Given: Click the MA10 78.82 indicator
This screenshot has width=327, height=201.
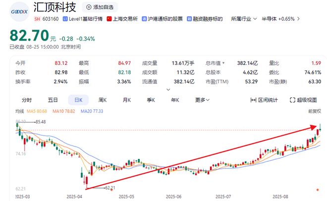Looking at the screenshot, I should [x=63, y=111].
